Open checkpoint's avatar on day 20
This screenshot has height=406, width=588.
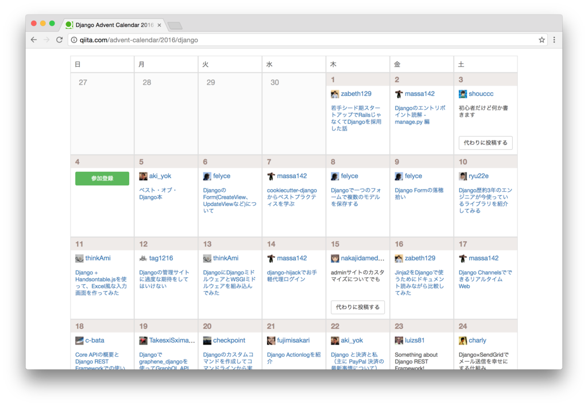click(x=207, y=341)
